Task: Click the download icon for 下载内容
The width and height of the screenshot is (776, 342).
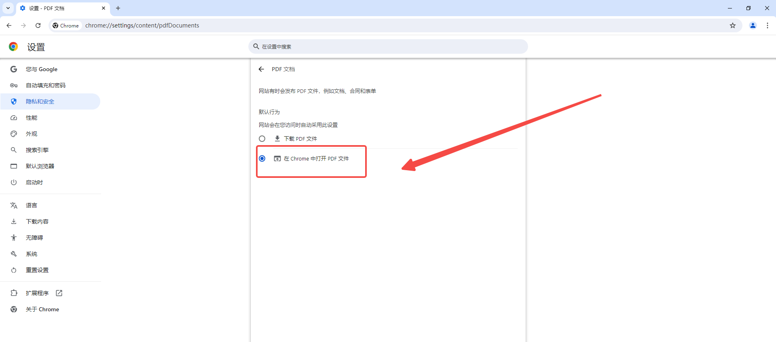Action: (x=14, y=222)
